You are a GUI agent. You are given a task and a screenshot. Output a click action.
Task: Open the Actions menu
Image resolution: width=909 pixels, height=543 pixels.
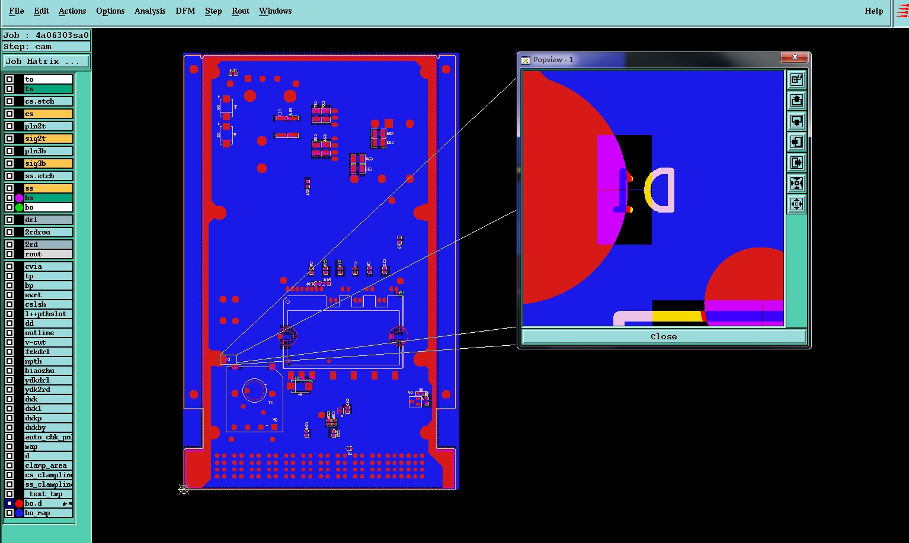[x=72, y=11]
